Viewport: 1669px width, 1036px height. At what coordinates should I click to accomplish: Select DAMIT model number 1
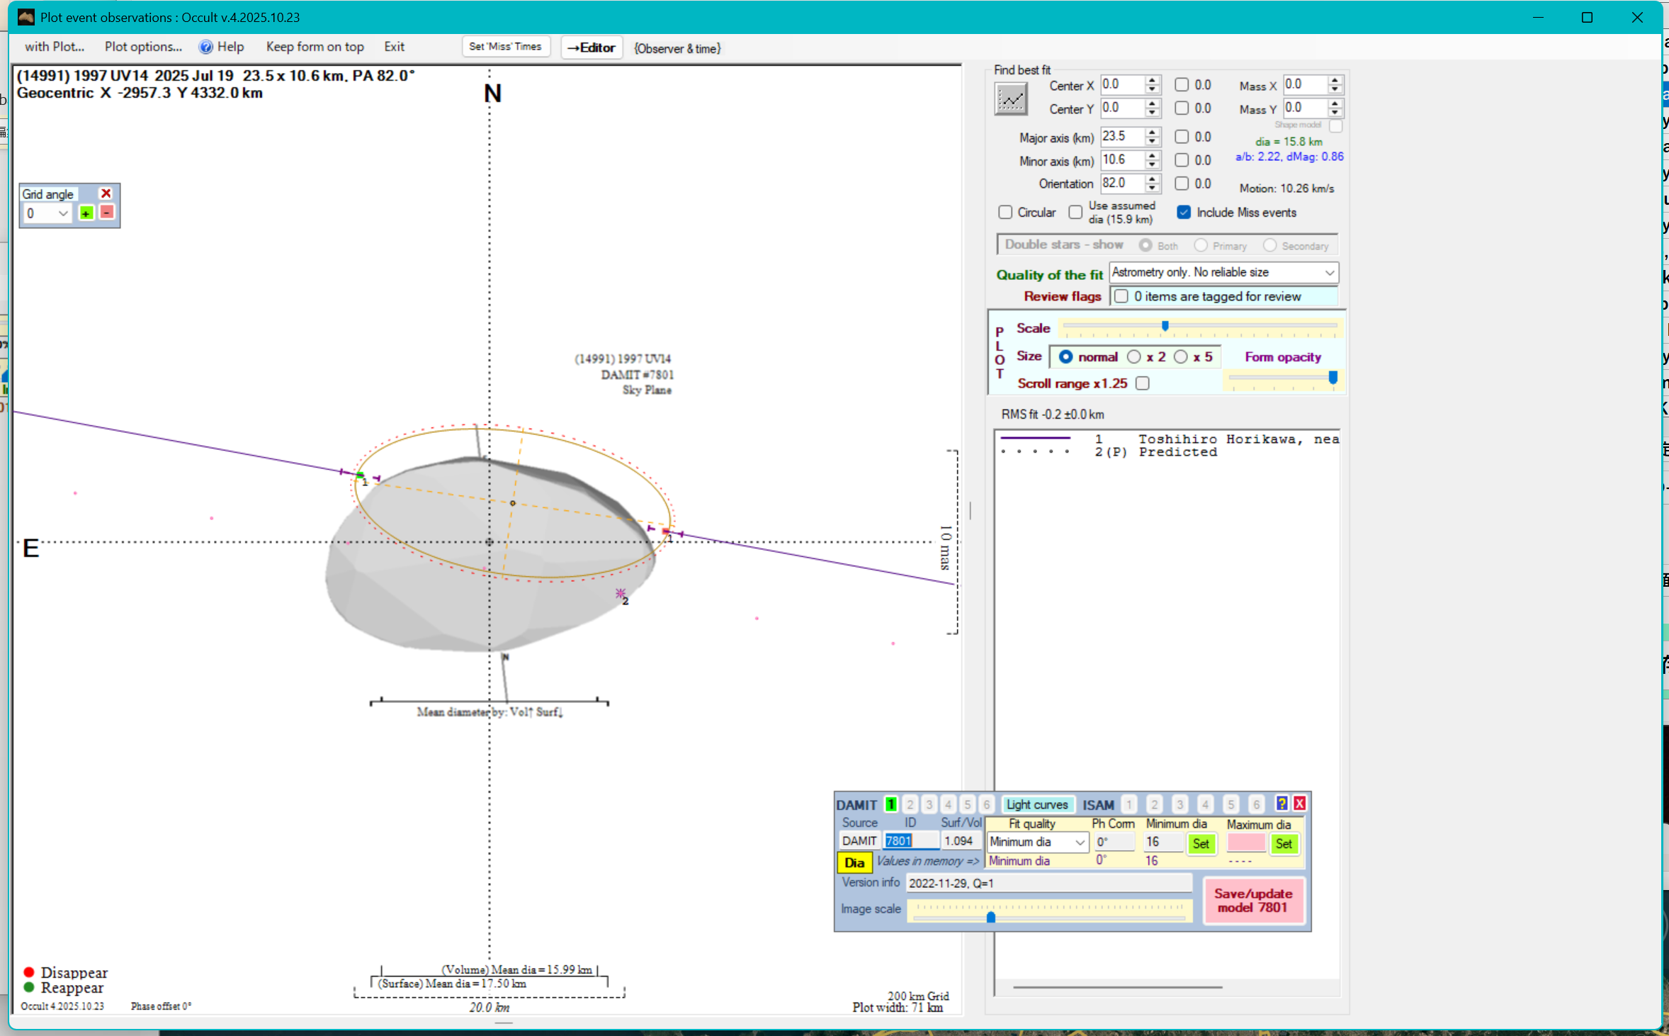coord(891,804)
